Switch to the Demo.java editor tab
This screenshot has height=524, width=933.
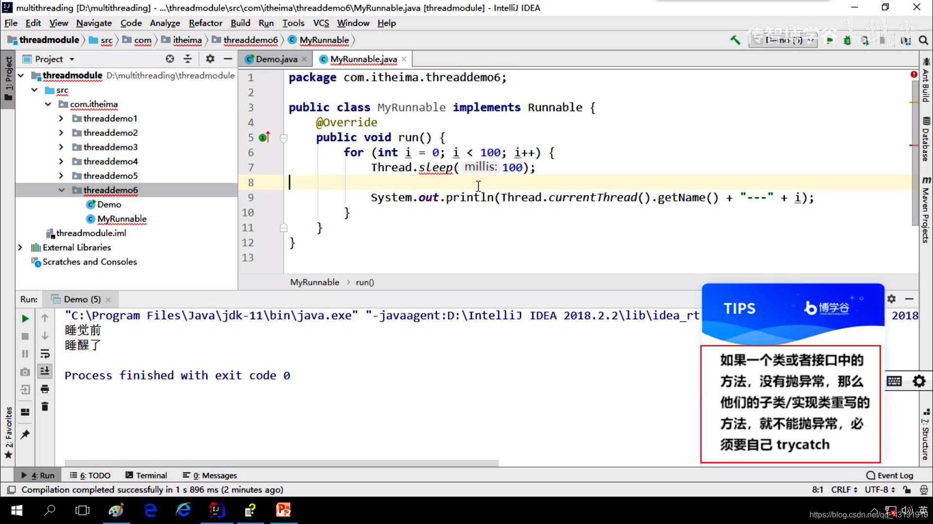point(276,59)
